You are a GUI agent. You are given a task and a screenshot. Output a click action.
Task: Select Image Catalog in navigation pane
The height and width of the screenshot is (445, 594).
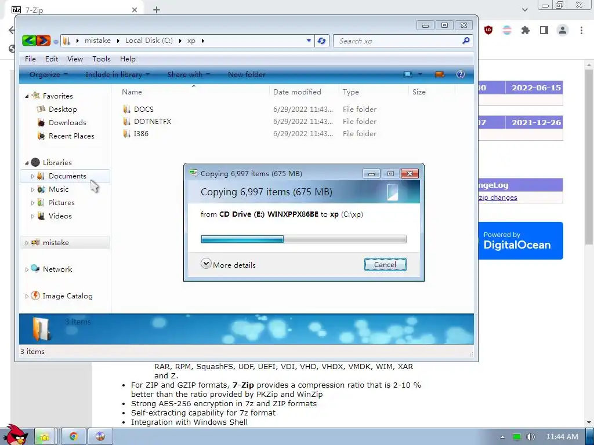(x=67, y=296)
